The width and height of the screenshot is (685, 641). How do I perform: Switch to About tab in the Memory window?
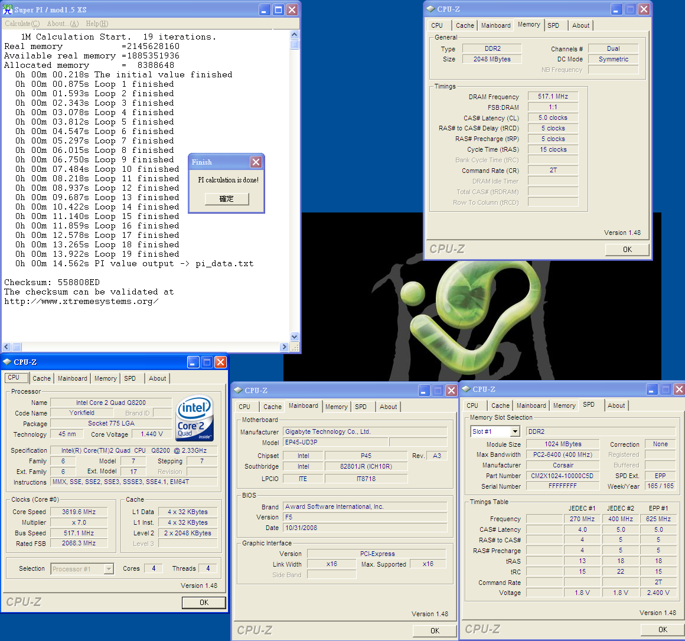pyautogui.click(x=580, y=25)
